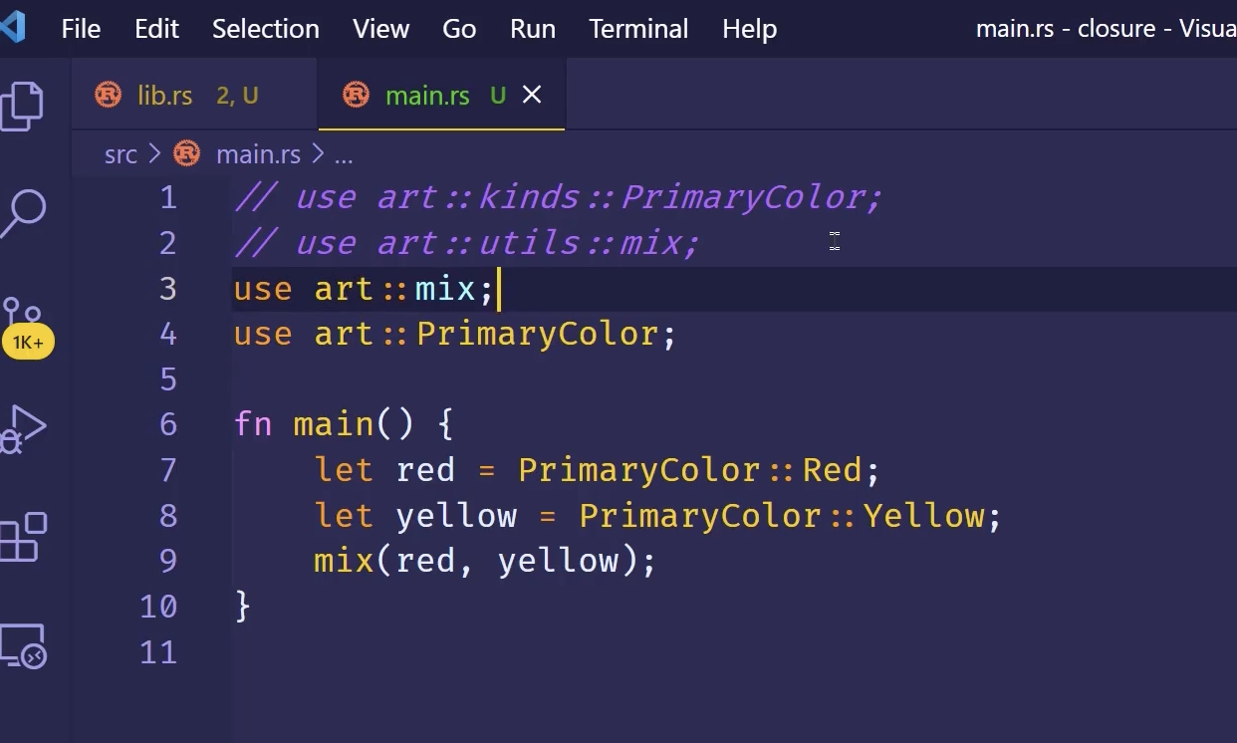Click line number 6 in the gutter
Image resolution: width=1237 pixels, height=743 pixels.
[168, 424]
